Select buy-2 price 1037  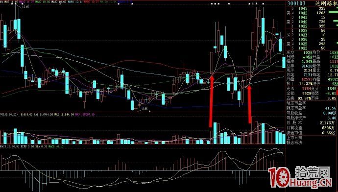pyautogui.click(x=303, y=35)
